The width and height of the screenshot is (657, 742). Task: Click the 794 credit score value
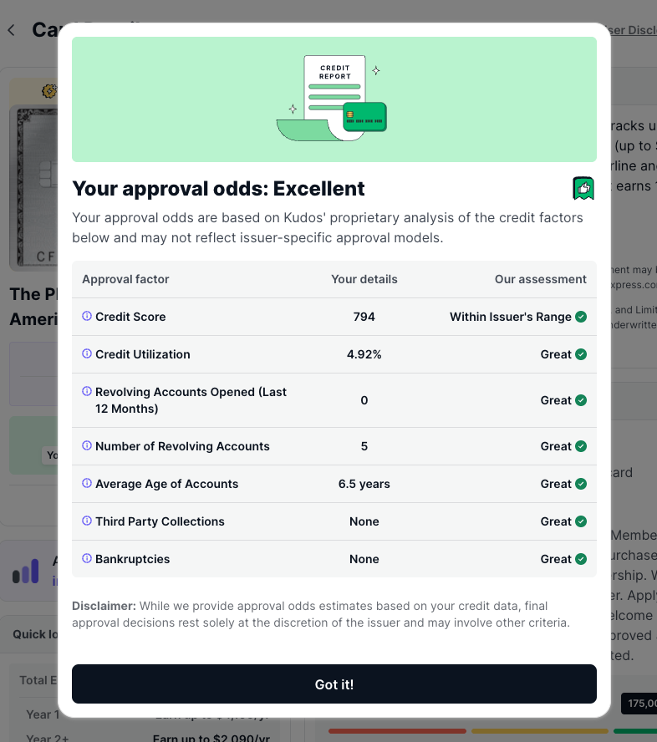(364, 317)
